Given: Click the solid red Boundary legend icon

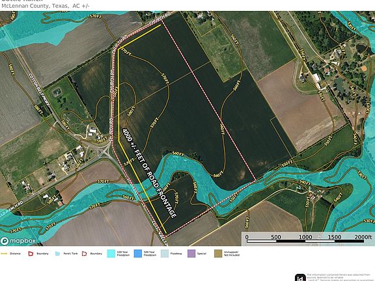Looking at the screenshot, I should [31, 254].
